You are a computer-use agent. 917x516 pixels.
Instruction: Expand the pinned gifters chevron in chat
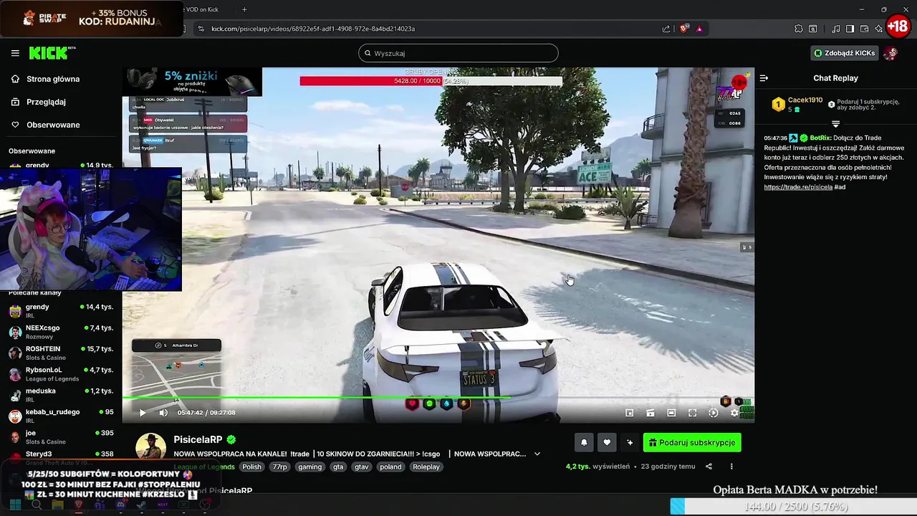click(835, 124)
